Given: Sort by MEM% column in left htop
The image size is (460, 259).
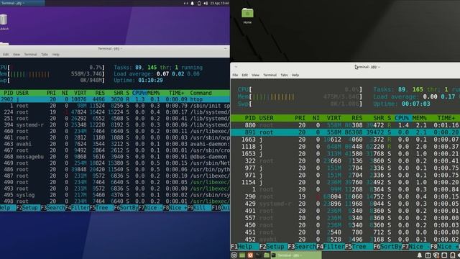Looking at the screenshot, I should click(x=153, y=93).
